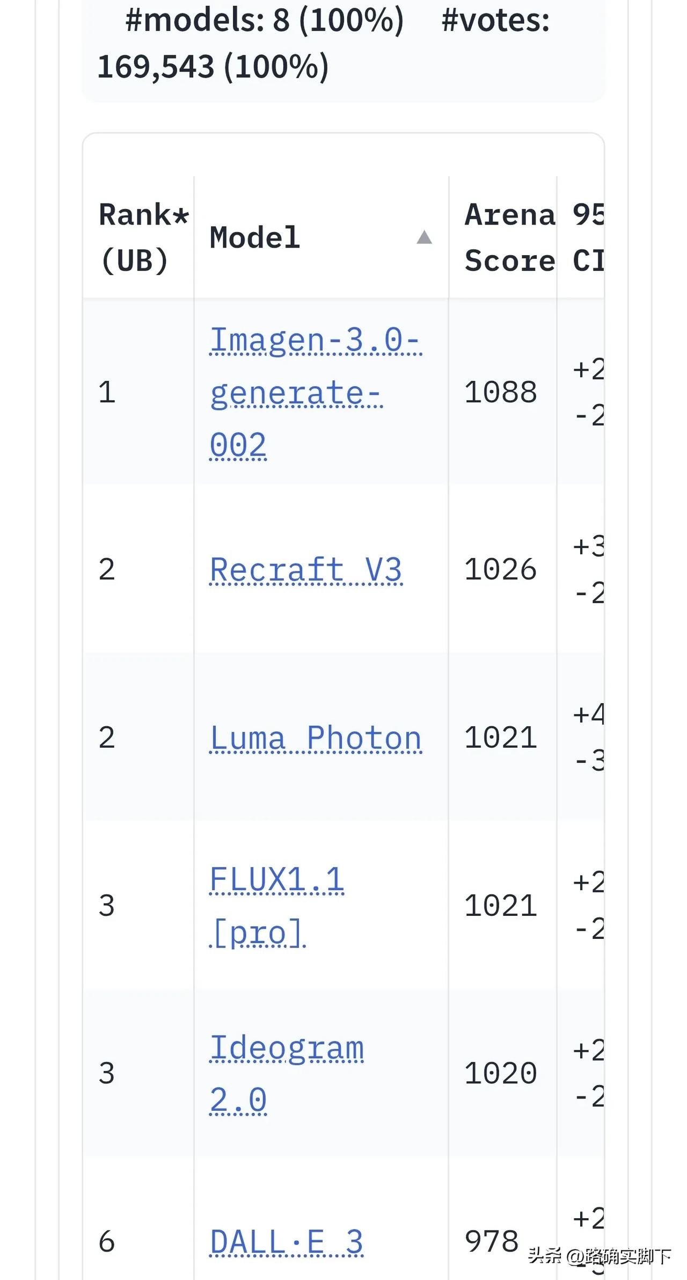Select the 1020 score for Ideogram
Screen dimensions: 687x1280
tap(500, 1073)
